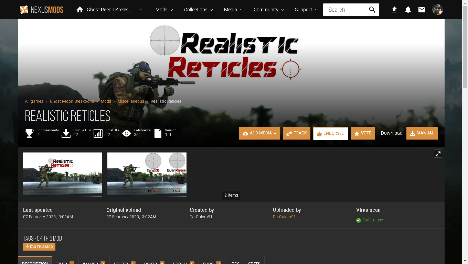The image size is (468, 264).
Task: Click the Unique DLs download icon
Action: click(66, 133)
